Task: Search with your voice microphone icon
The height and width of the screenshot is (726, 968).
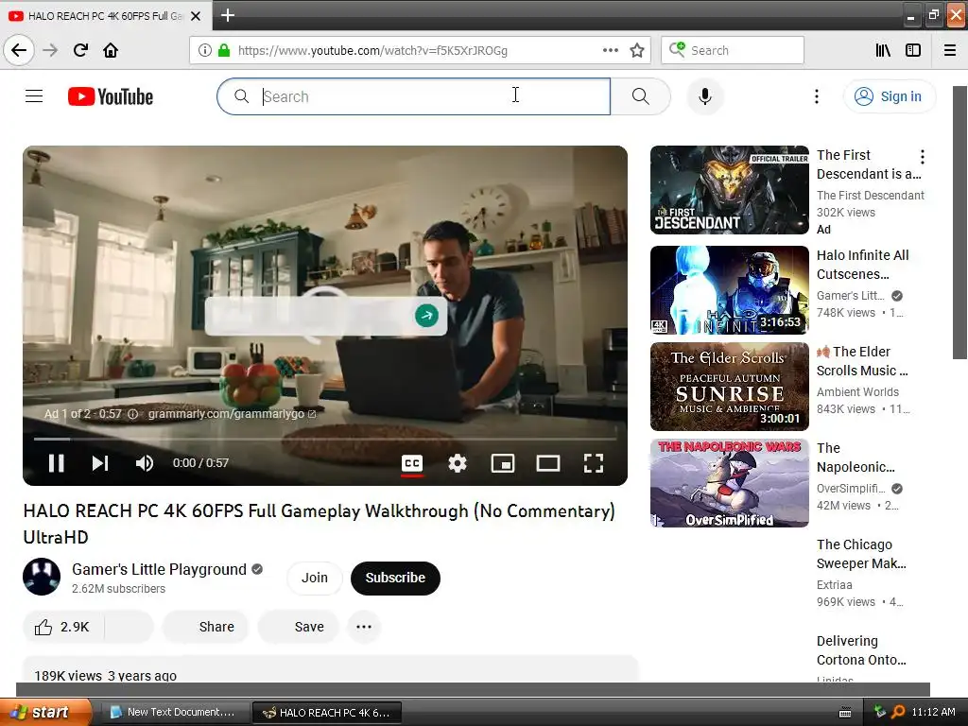Action: (705, 96)
